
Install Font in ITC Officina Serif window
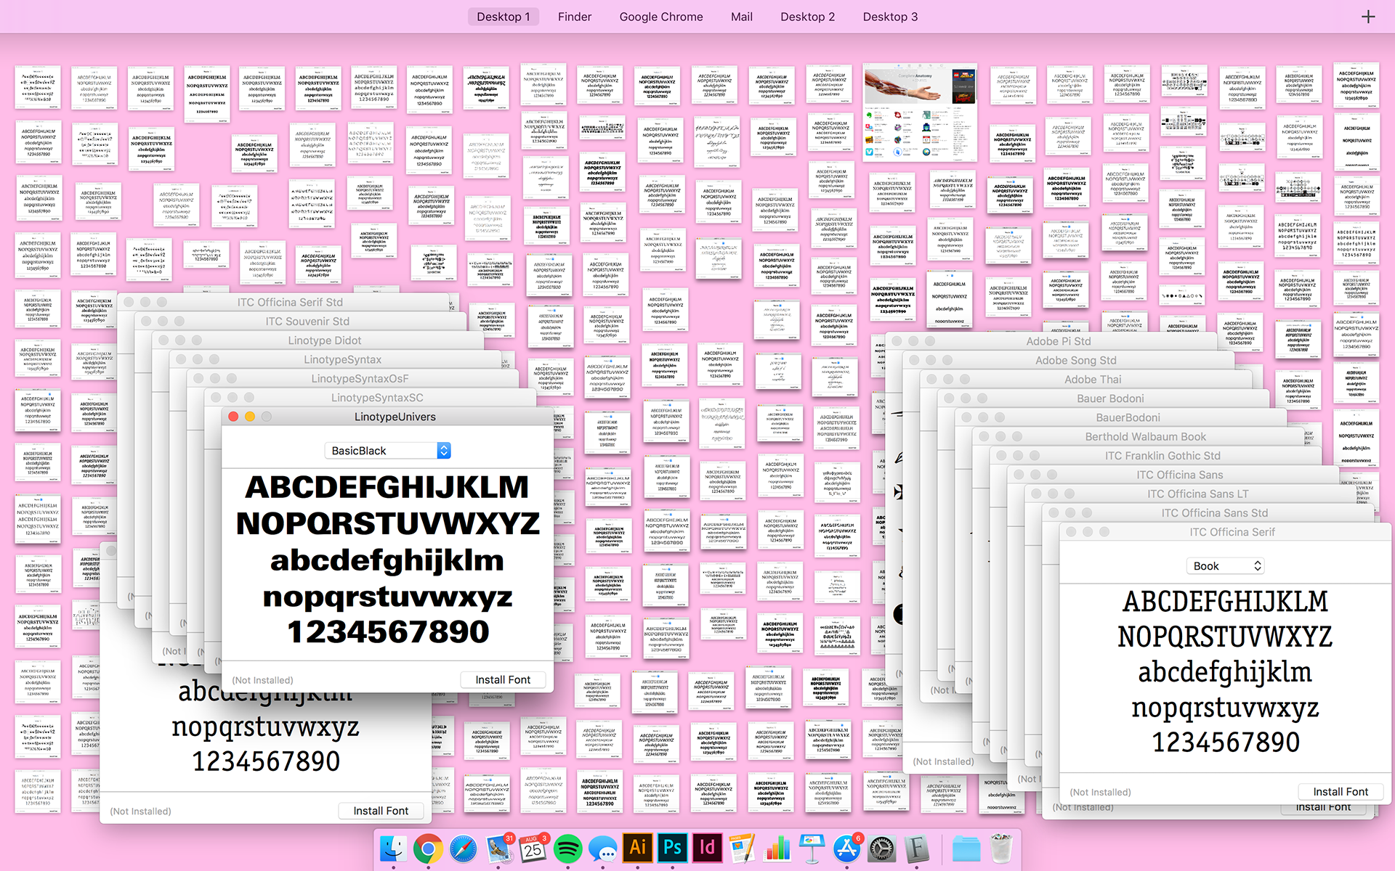1340,792
